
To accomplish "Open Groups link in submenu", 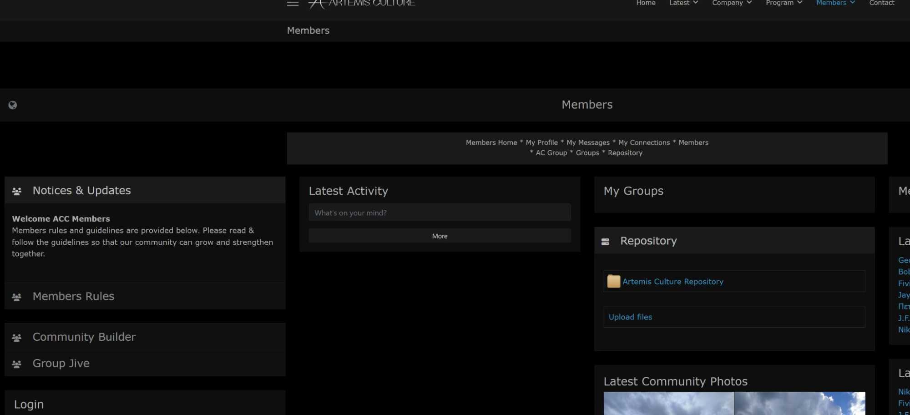I will pos(587,153).
